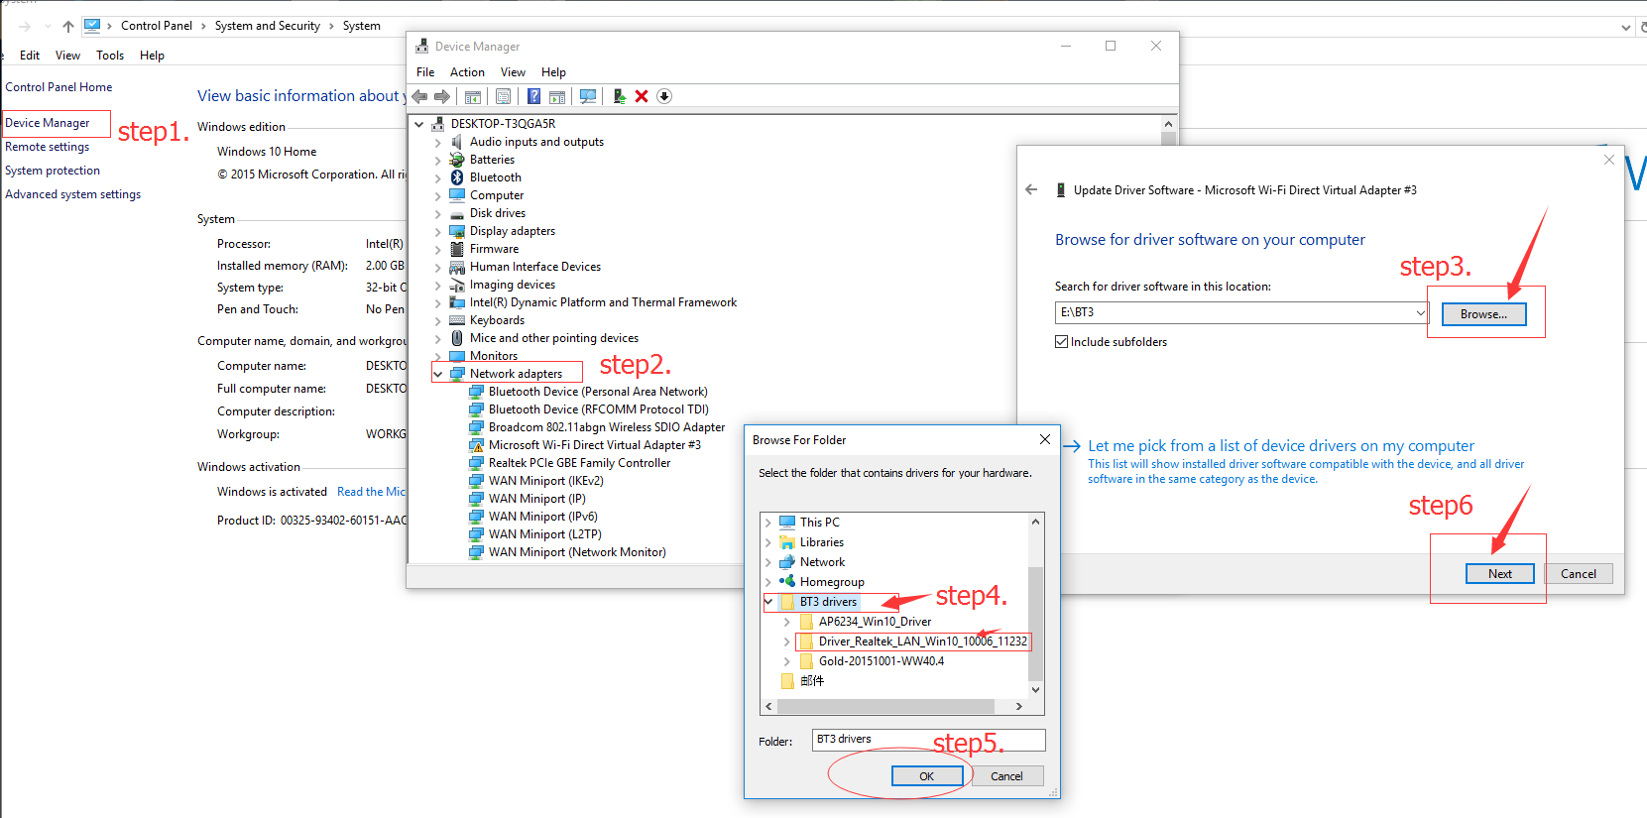Click the This PC icon in Browse For Folder
The height and width of the screenshot is (818, 1647).
pos(787,522)
